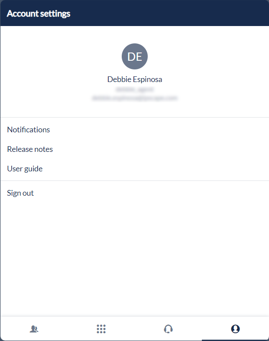
Task: Open the dialpad grid icon
Action: [101, 329]
